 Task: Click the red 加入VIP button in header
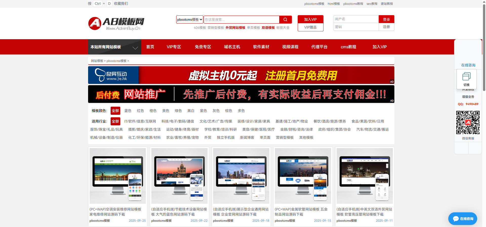tap(310, 19)
